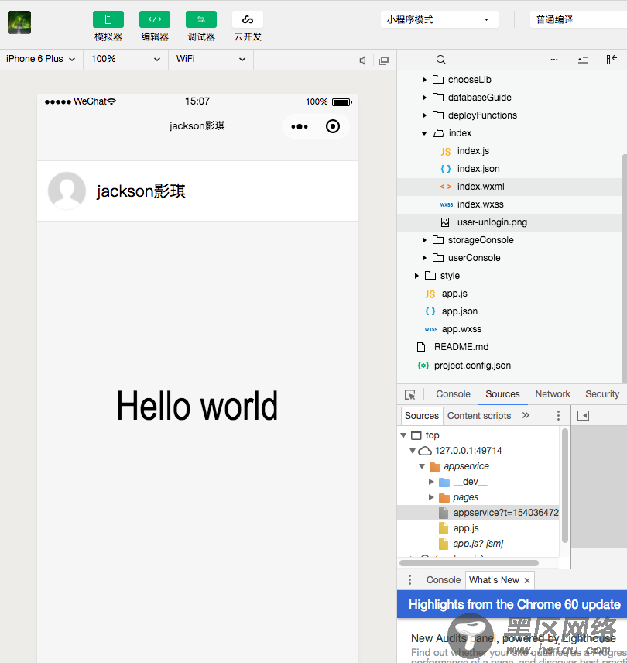Click the user avatar in the simulator
The width and height of the screenshot is (627, 663).
[x=67, y=191]
